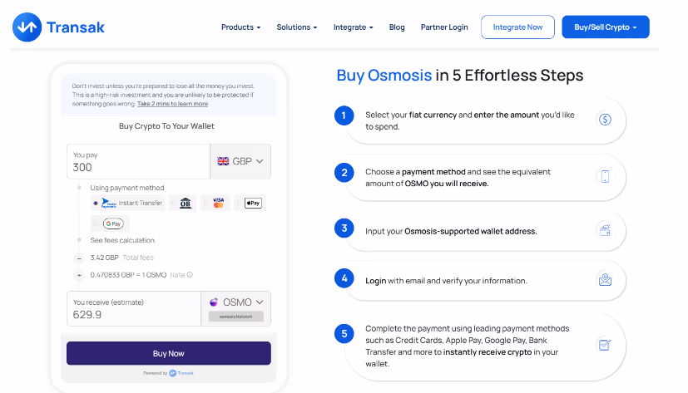This screenshot has height=393, width=688.
Task: Click the wallet step icon
Action: [605, 230]
